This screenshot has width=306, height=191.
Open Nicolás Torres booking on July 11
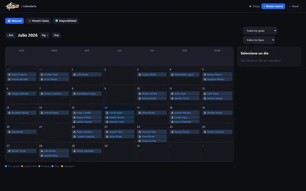point(185,98)
